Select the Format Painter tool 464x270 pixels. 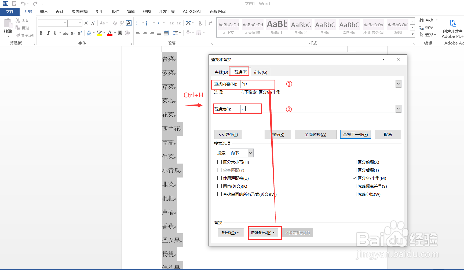pyautogui.click(x=24, y=35)
